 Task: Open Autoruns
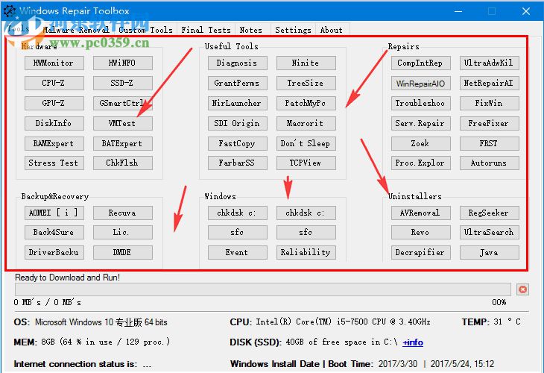[489, 163]
